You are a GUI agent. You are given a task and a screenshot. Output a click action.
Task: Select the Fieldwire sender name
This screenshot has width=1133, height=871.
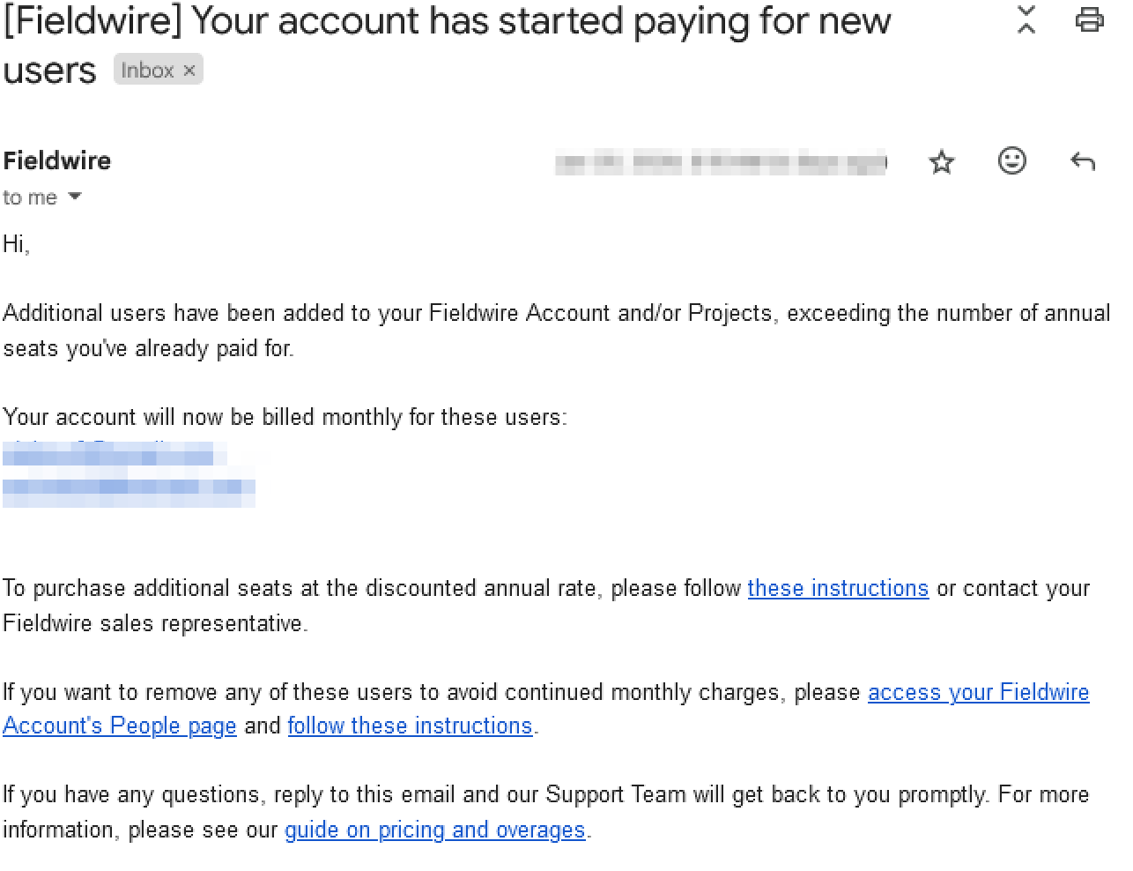click(x=56, y=160)
